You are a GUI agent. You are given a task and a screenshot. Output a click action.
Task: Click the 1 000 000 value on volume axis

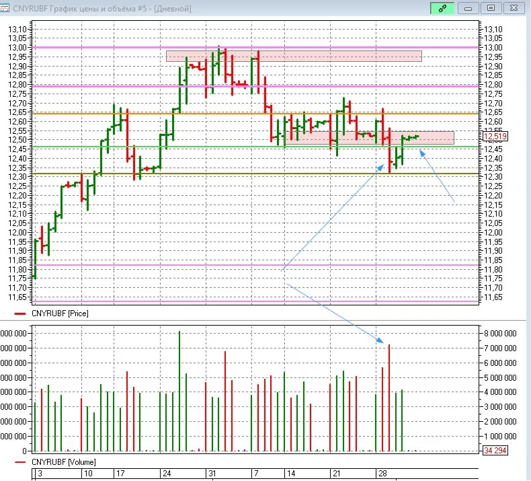500,436
